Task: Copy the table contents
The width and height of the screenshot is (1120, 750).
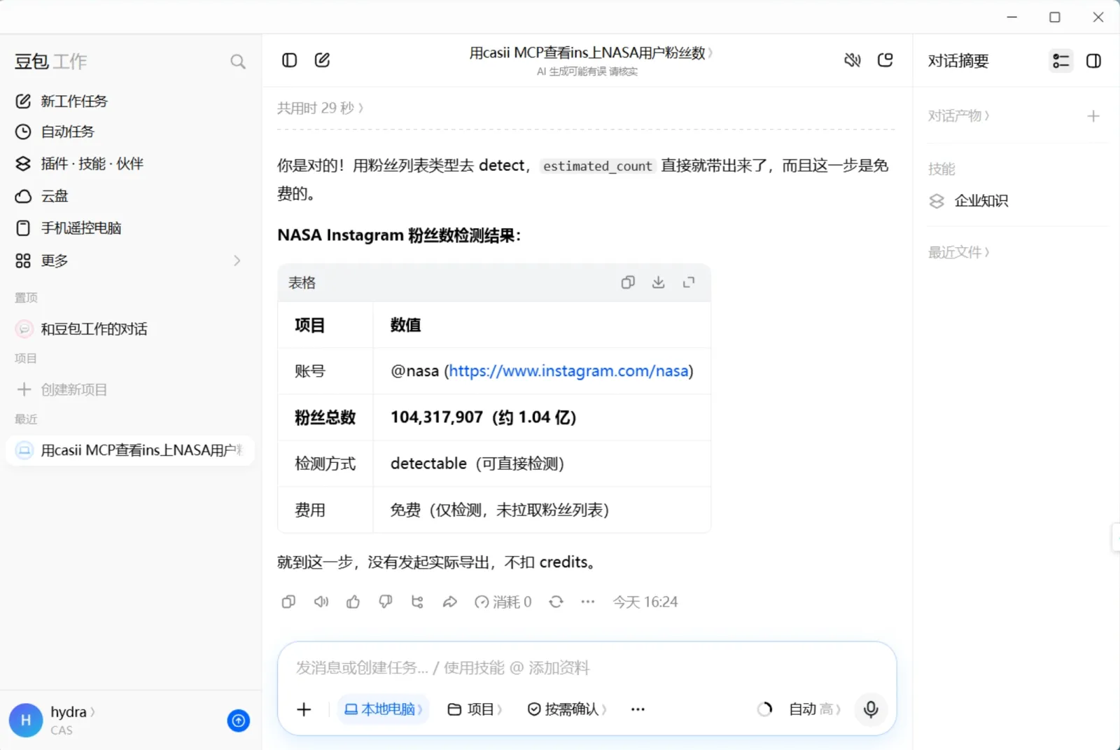Action: [x=628, y=282]
